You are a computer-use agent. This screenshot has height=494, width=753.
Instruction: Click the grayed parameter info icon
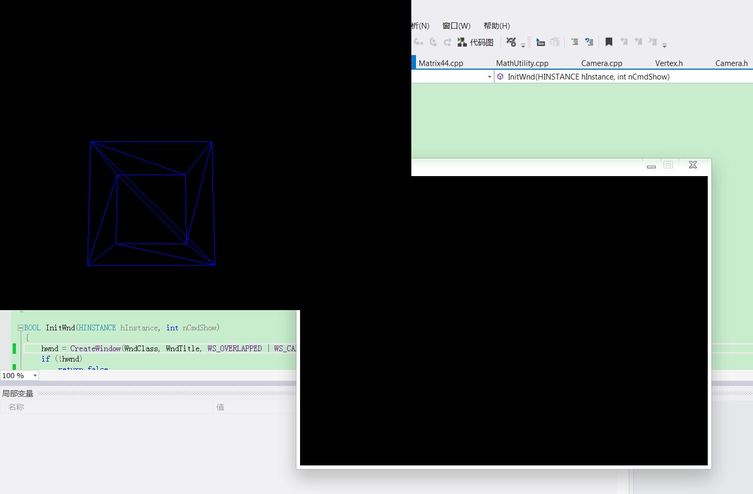(x=555, y=42)
